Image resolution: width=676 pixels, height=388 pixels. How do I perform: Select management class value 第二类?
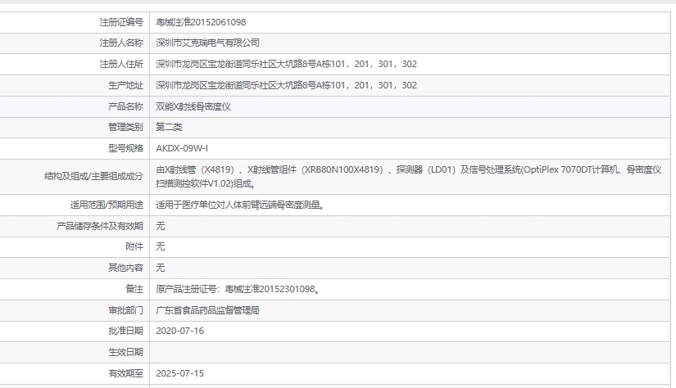point(169,127)
